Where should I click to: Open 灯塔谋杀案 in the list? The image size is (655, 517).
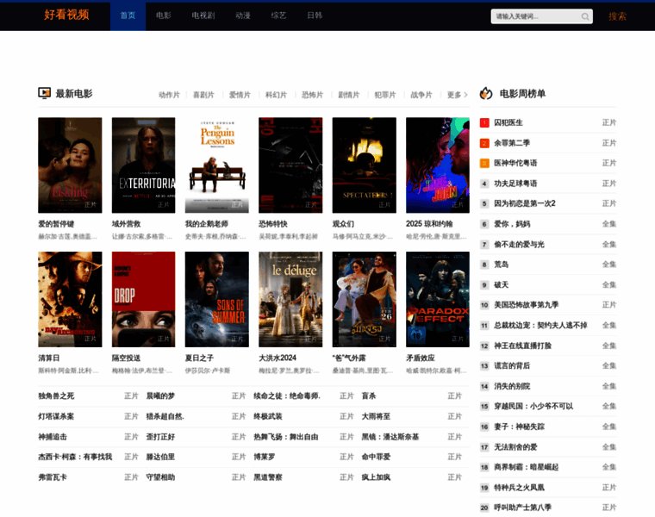[56, 416]
